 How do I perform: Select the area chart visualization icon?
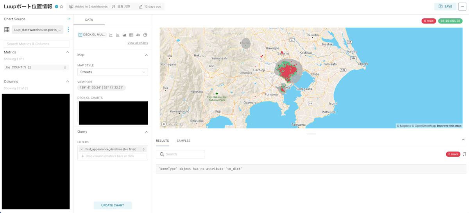coord(124,35)
